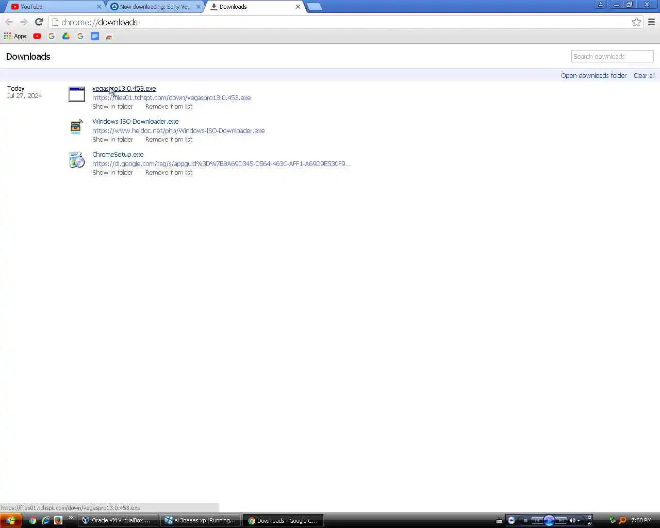Click the ChromeSetup.exe installer icon
Image resolution: width=660 pixels, height=528 pixels.
(x=76, y=160)
